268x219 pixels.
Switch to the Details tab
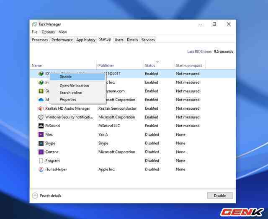coord(132,40)
